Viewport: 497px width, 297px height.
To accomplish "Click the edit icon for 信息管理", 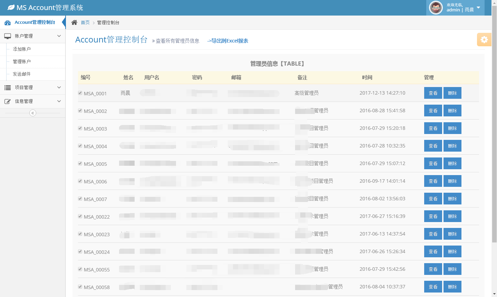I will (x=8, y=102).
